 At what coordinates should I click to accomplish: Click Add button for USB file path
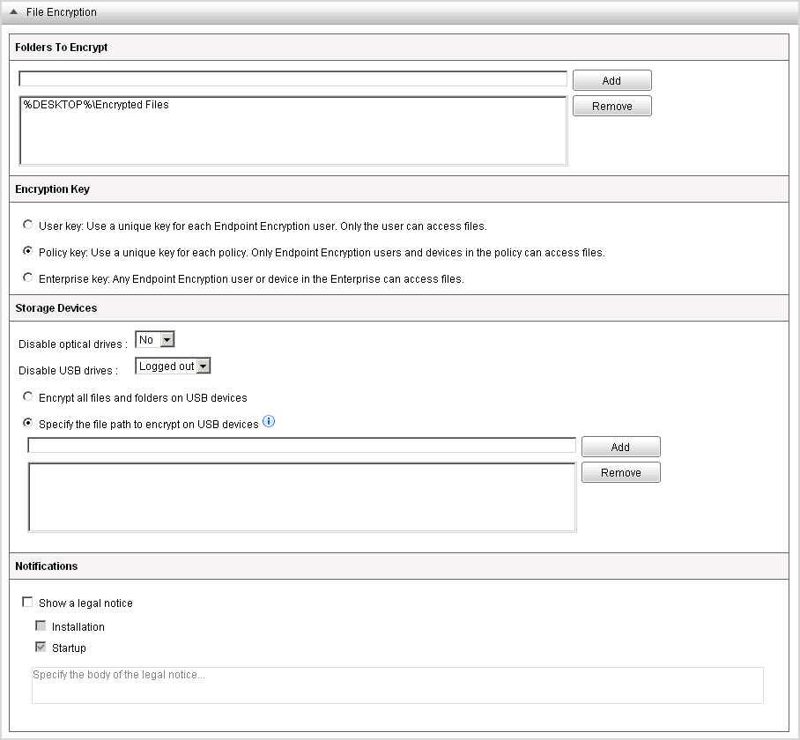point(620,447)
